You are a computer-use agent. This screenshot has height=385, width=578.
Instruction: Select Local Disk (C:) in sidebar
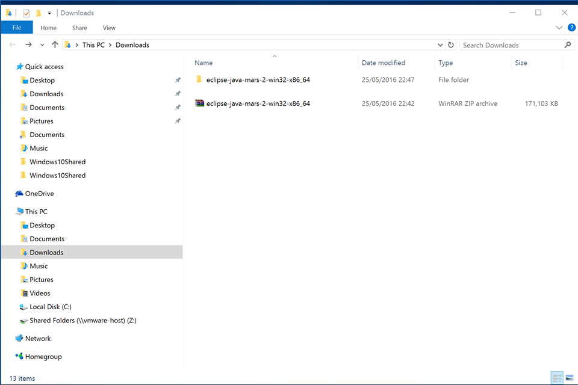point(50,307)
